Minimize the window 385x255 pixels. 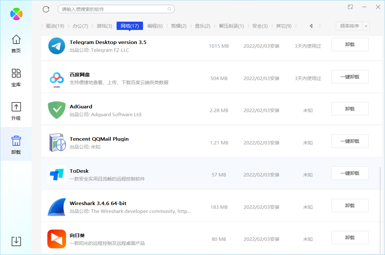(x=364, y=7)
